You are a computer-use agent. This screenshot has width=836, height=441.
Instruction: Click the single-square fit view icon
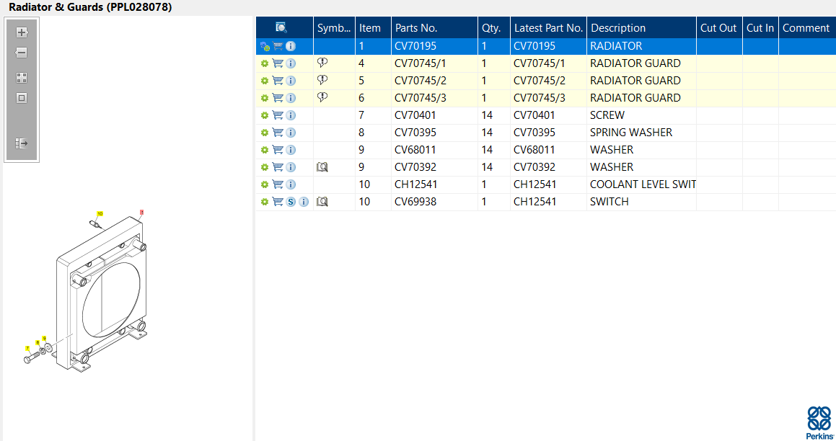point(22,98)
